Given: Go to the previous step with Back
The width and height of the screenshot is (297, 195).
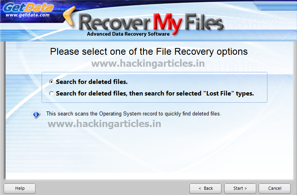Looking at the screenshot, I should (205, 188).
